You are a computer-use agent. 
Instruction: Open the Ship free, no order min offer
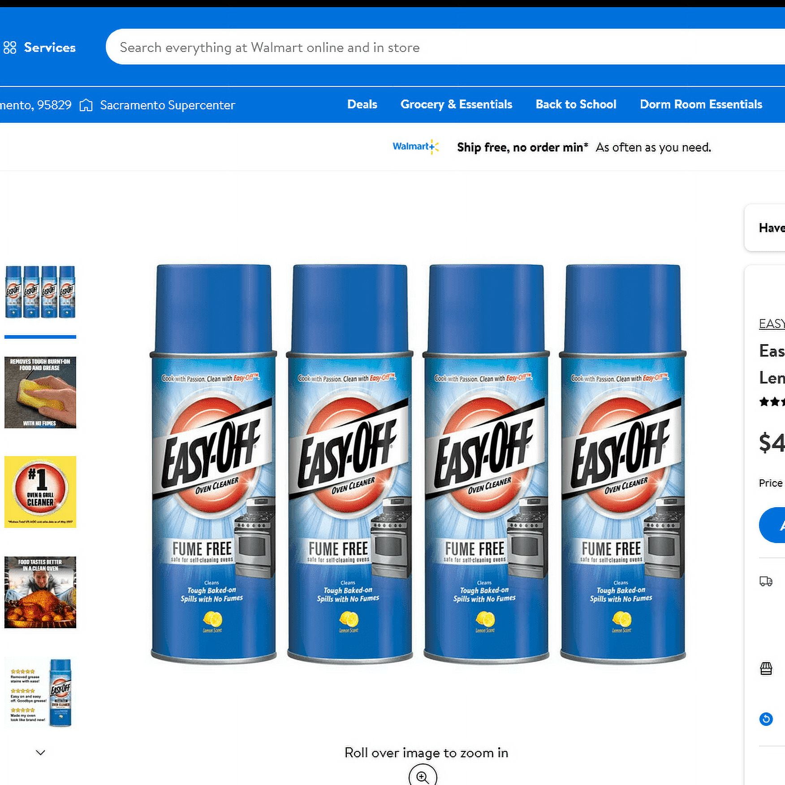click(x=522, y=147)
